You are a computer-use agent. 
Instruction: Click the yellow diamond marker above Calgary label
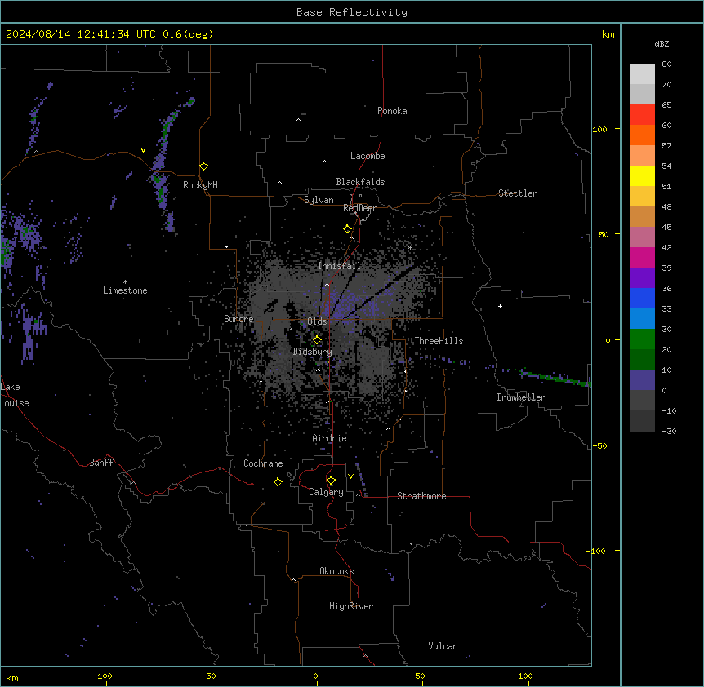(x=331, y=481)
